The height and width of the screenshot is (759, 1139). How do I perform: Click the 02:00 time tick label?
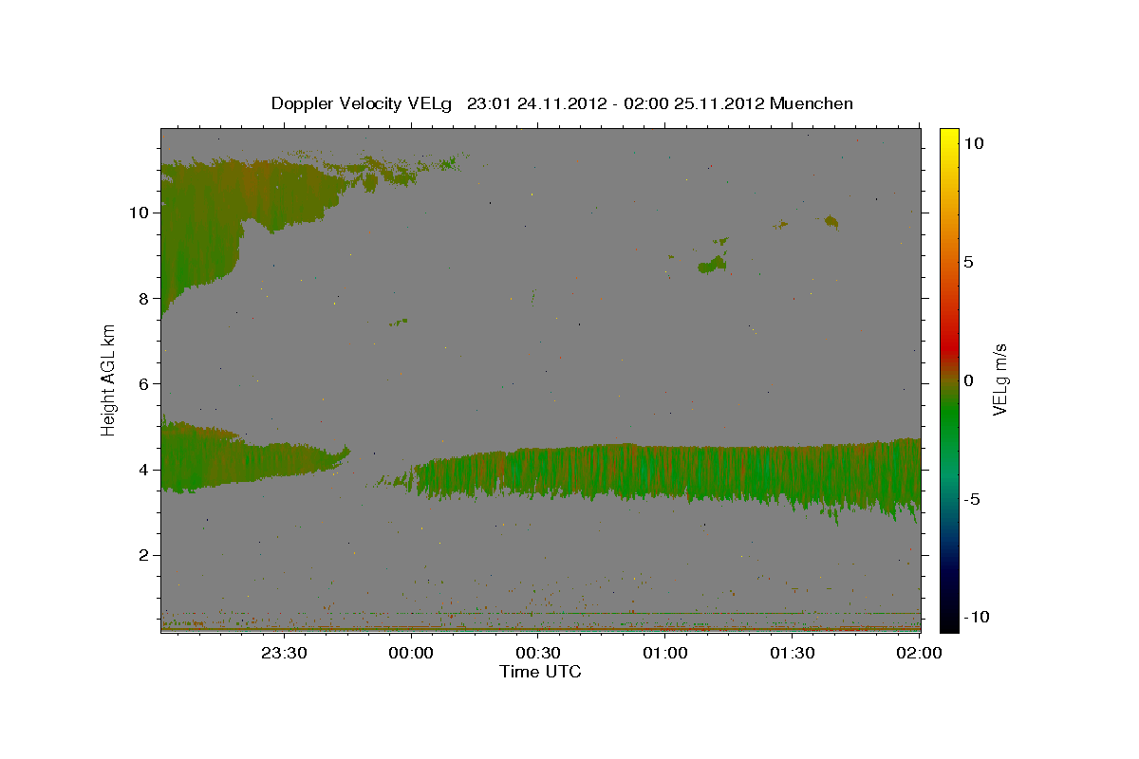point(920,653)
